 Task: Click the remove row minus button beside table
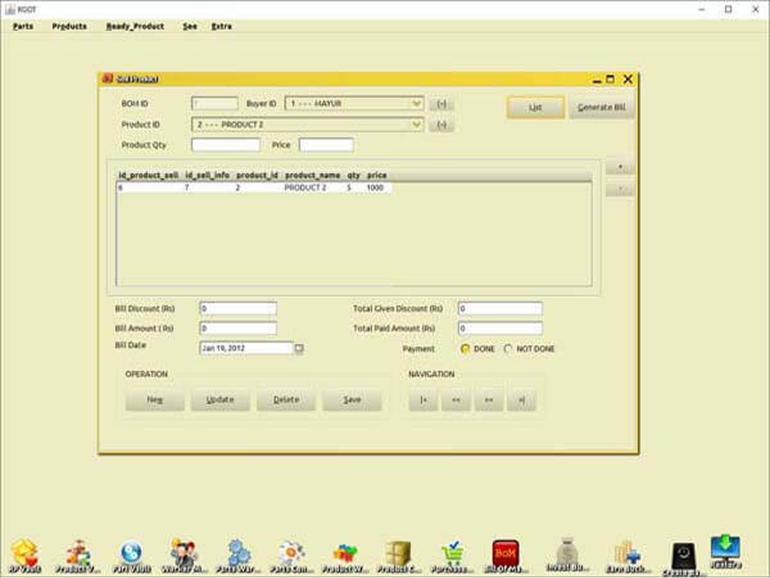point(620,189)
